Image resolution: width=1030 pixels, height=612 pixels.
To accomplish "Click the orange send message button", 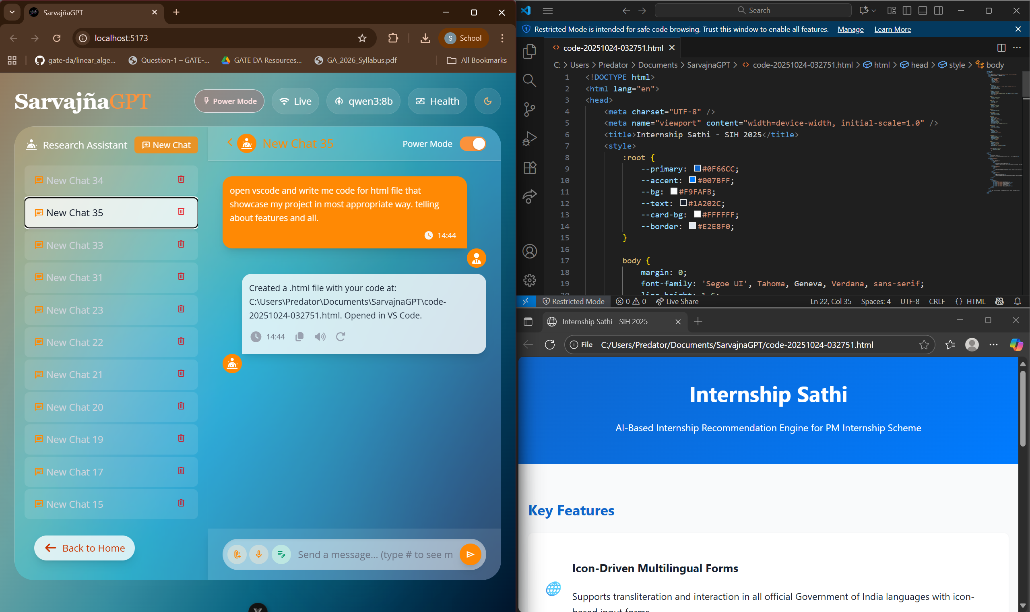I will (x=470, y=554).
